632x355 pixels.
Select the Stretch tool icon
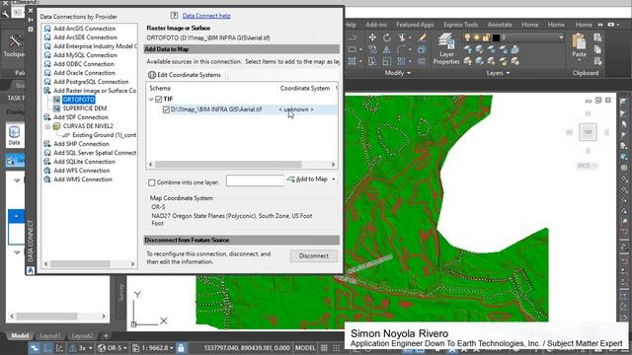372,61
